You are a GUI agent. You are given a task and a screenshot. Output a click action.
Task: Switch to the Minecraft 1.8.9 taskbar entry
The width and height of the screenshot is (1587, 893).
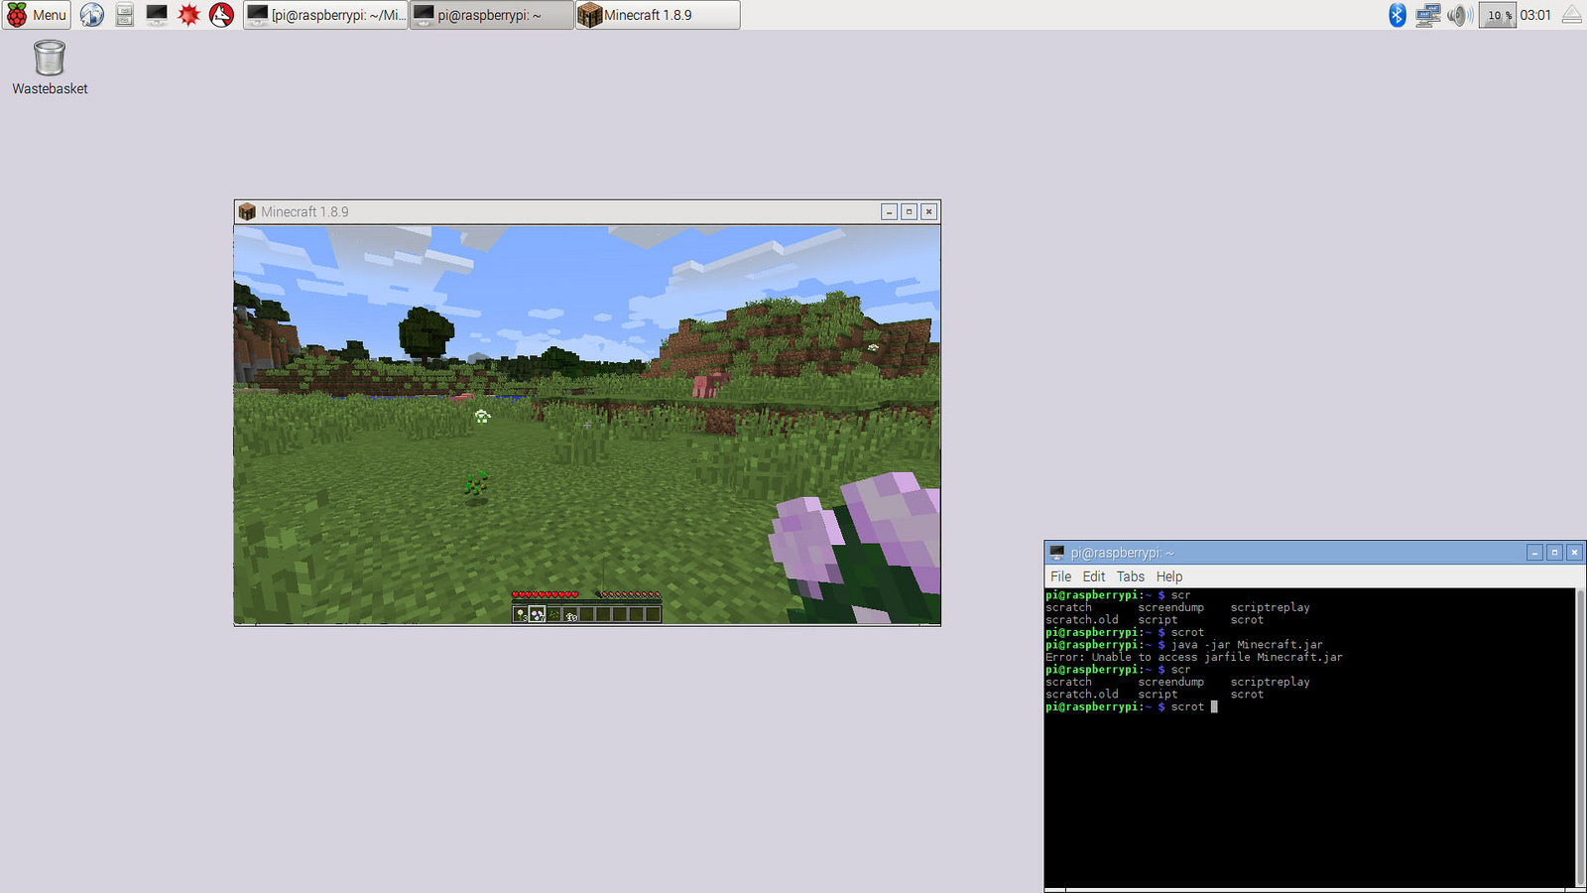658,15
